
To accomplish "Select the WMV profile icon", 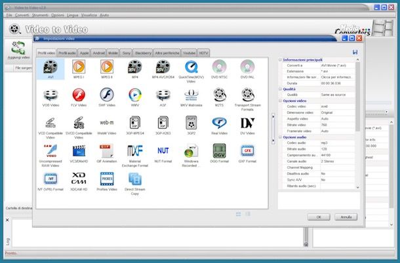I will pos(134,95).
